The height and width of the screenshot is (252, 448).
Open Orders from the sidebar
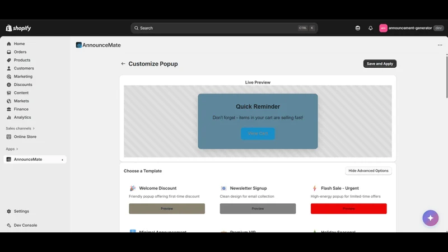tap(20, 52)
